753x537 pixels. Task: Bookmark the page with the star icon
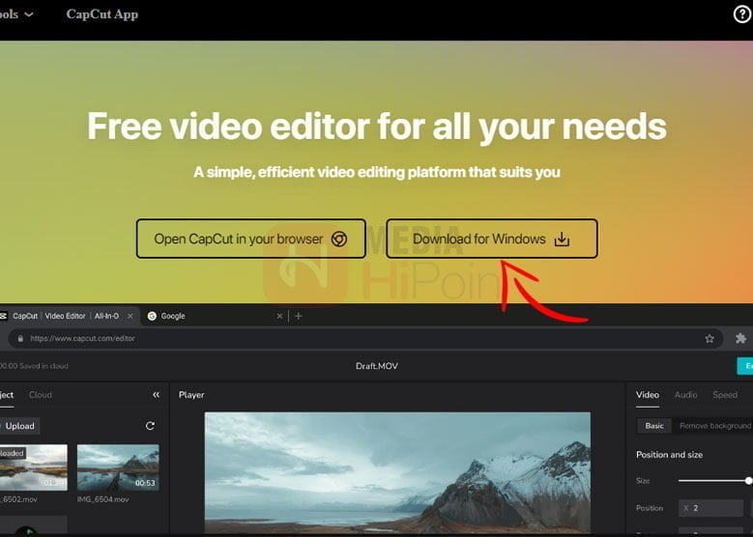point(710,339)
